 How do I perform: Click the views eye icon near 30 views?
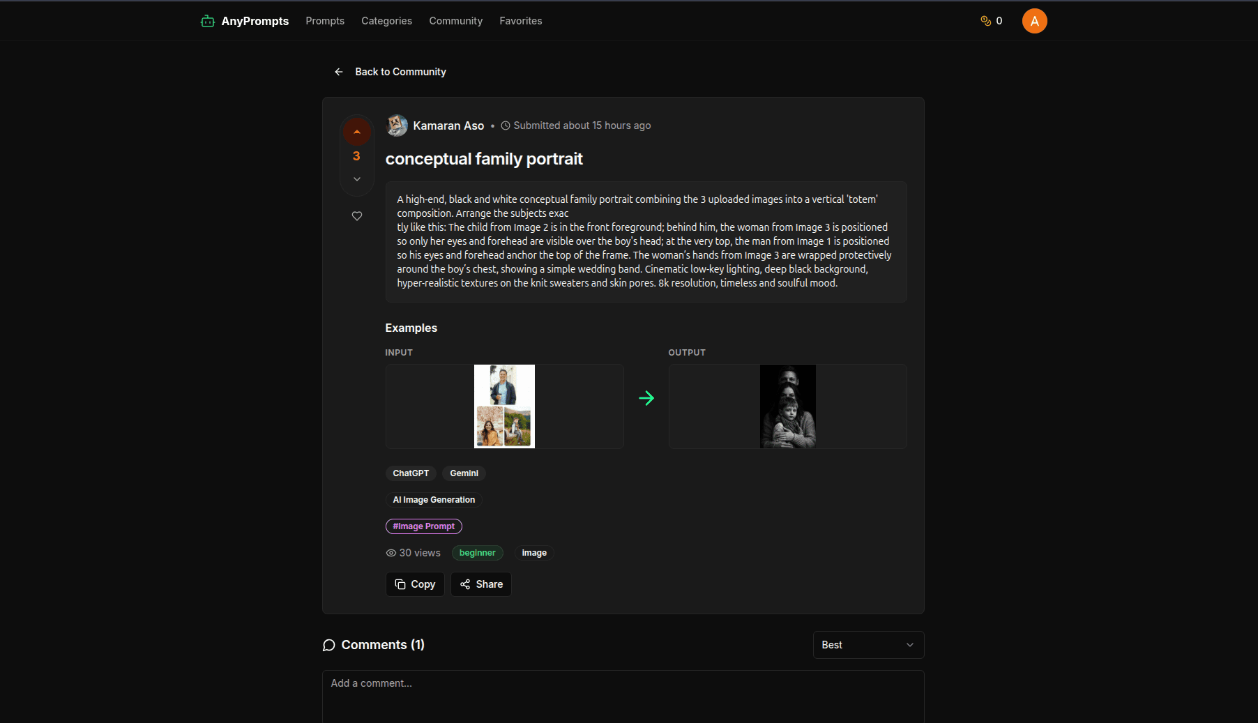[x=391, y=553]
